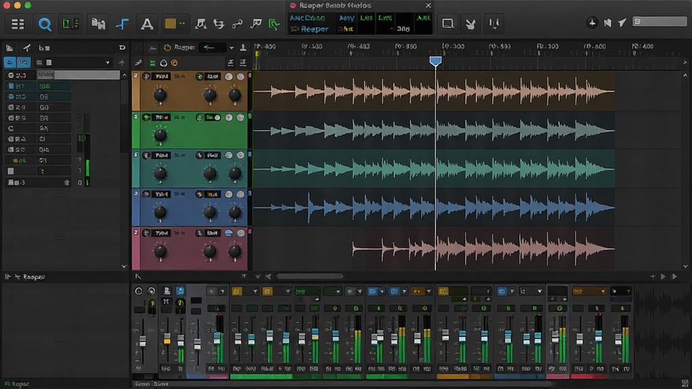
Task: Open the yellow square color dropdown in toolbar
Action: [x=175, y=24]
